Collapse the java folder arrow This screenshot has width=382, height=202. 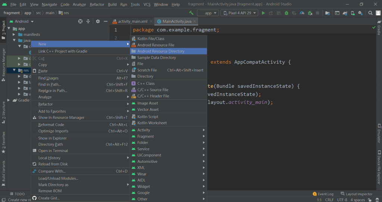click(14, 40)
